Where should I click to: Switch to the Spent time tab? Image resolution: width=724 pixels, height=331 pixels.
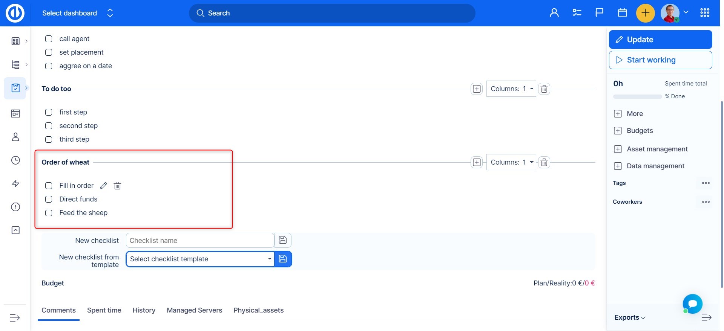tap(104, 310)
